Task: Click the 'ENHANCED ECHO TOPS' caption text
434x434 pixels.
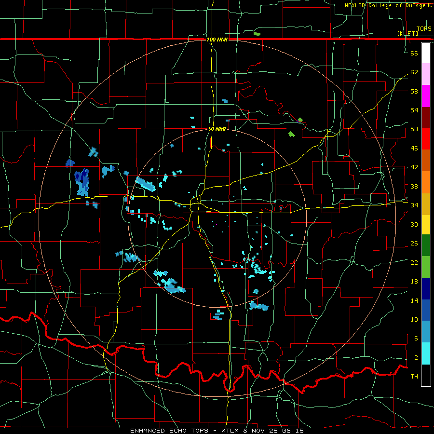Action: pyautogui.click(x=169, y=431)
